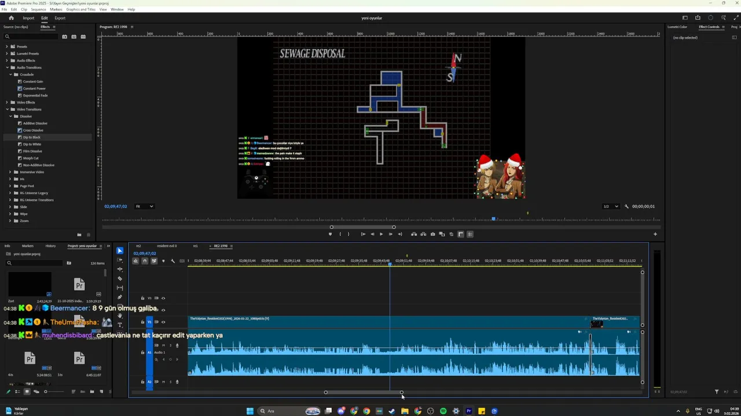
Task: Click Go to In point button
Action: tap(363, 234)
